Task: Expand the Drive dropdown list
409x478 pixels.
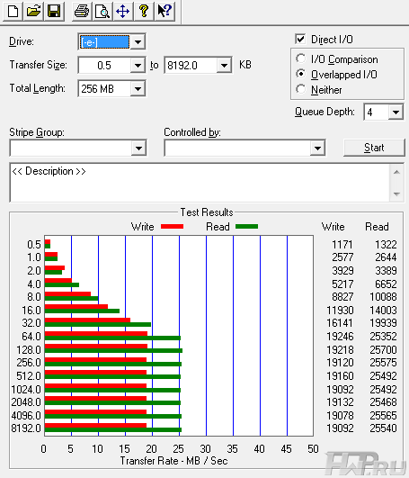Action: point(138,41)
